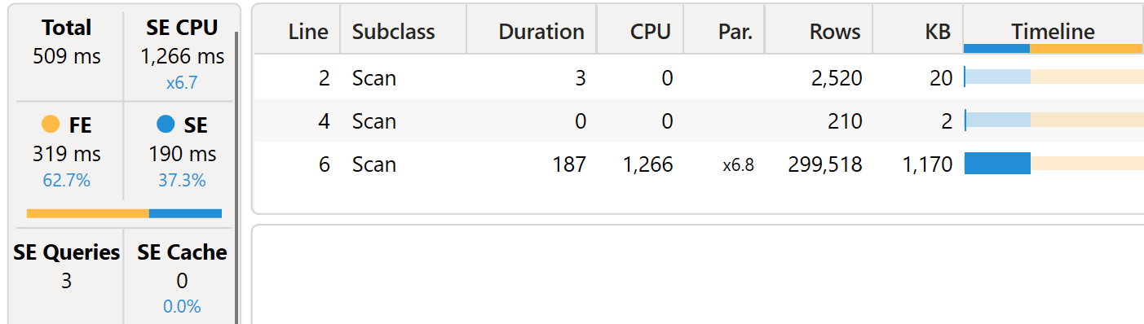Select the line 6 row with 299,518 rows
The width and height of the screenshot is (1144, 324).
tap(699, 164)
